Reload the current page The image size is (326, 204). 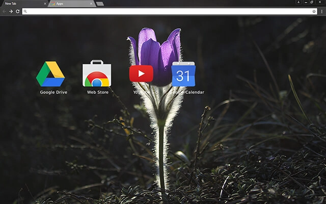pyautogui.click(x=18, y=11)
